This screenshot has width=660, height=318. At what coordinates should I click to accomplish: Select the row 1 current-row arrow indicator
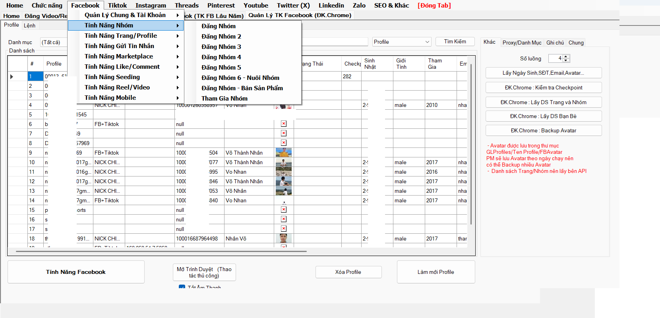12,76
